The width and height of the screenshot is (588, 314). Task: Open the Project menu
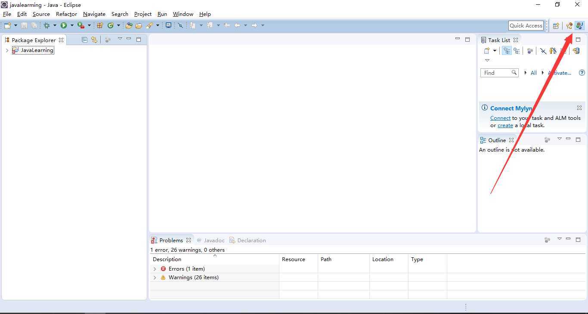tap(143, 14)
